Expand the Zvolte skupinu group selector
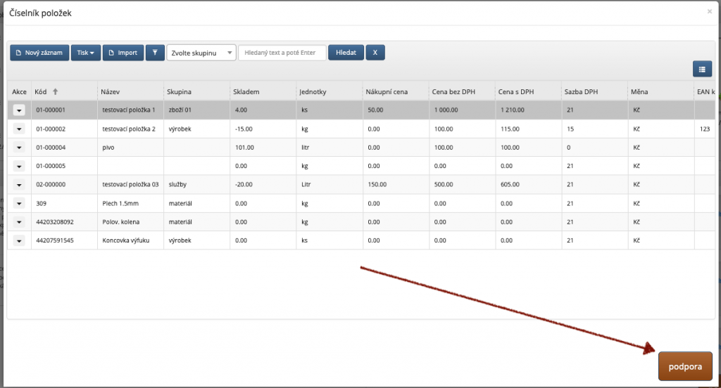Viewport: 721px width, 388px height. click(201, 53)
